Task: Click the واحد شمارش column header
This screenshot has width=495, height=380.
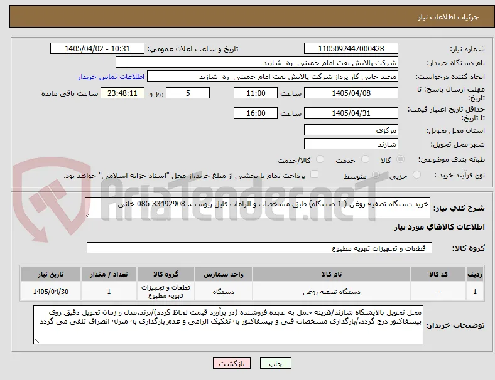Action: (223, 274)
